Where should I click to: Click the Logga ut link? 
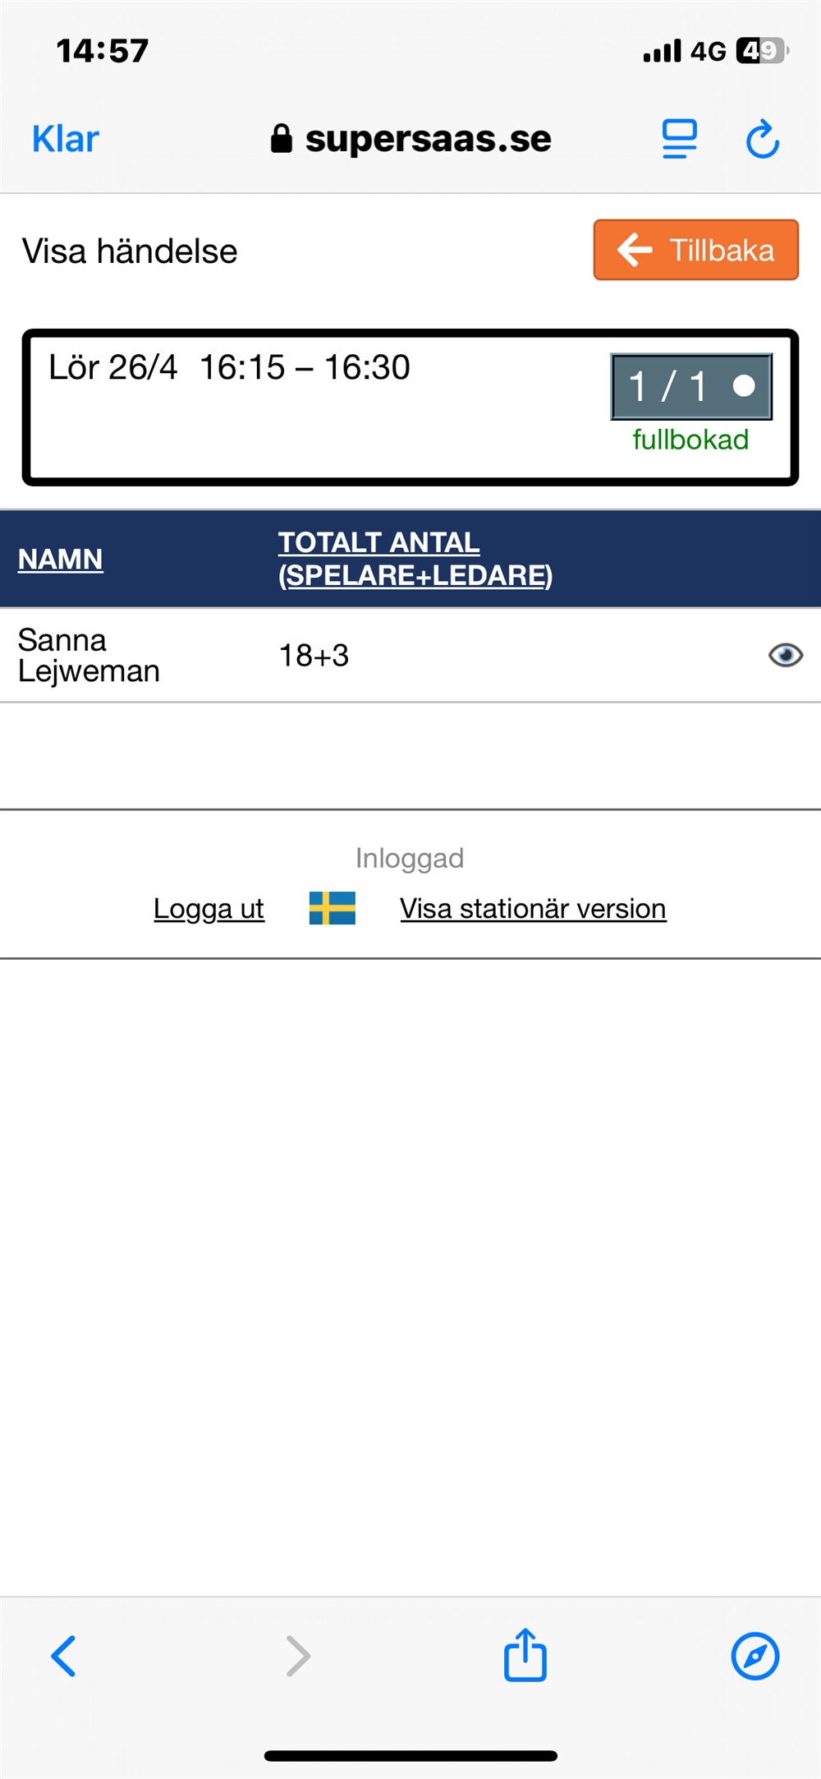tap(209, 909)
